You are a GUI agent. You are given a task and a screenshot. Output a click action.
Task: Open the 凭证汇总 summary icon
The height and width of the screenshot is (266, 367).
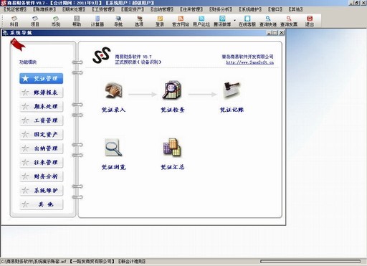click(x=172, y=147)
